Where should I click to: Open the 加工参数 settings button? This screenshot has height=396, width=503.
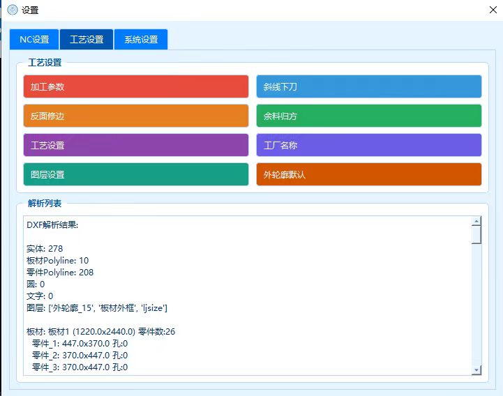[136, 86]
